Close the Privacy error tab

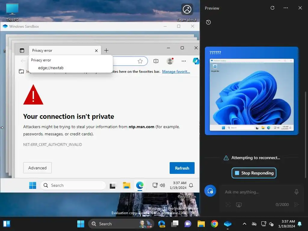click(x=96, y=51)
